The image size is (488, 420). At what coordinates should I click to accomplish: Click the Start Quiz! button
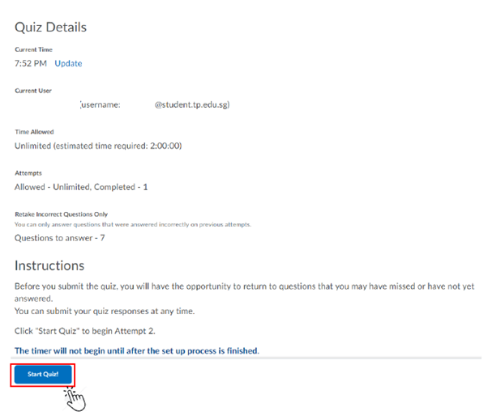43,374
